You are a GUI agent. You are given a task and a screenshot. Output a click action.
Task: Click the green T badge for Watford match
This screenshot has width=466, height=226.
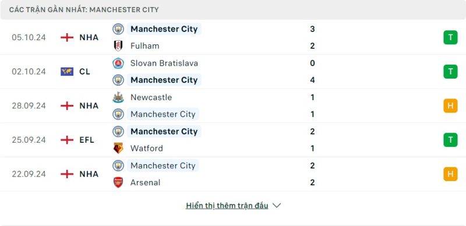click(450, 140)
